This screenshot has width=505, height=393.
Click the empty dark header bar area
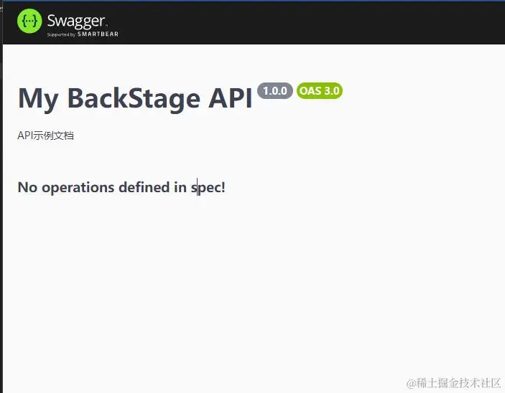(x=309, y=22)
